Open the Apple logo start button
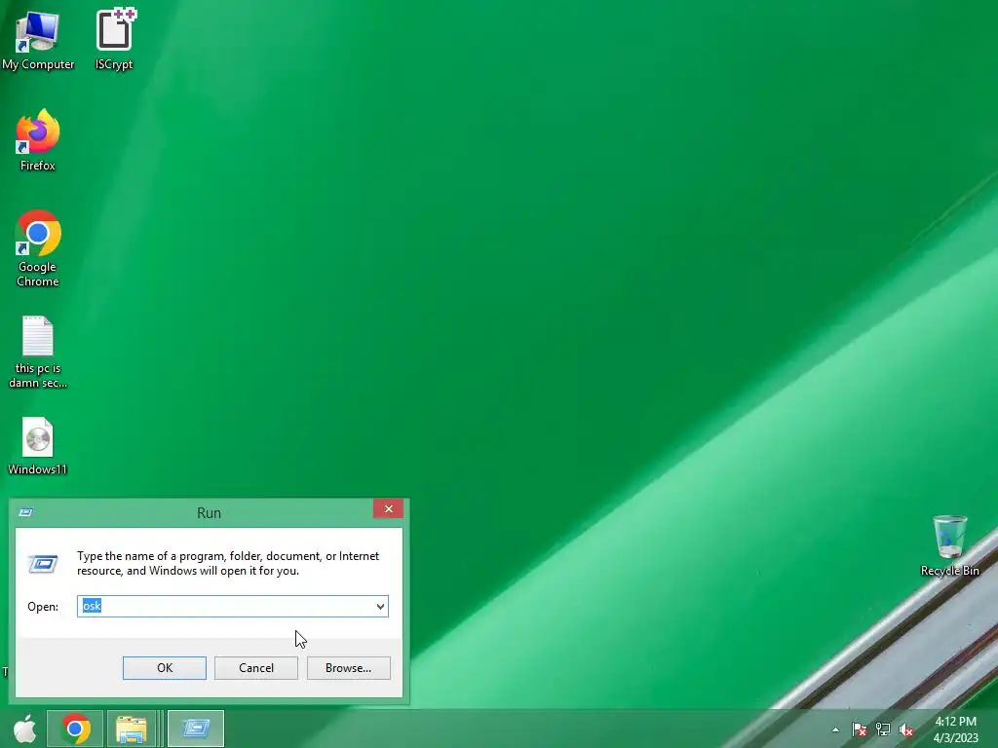 [24, 729]
